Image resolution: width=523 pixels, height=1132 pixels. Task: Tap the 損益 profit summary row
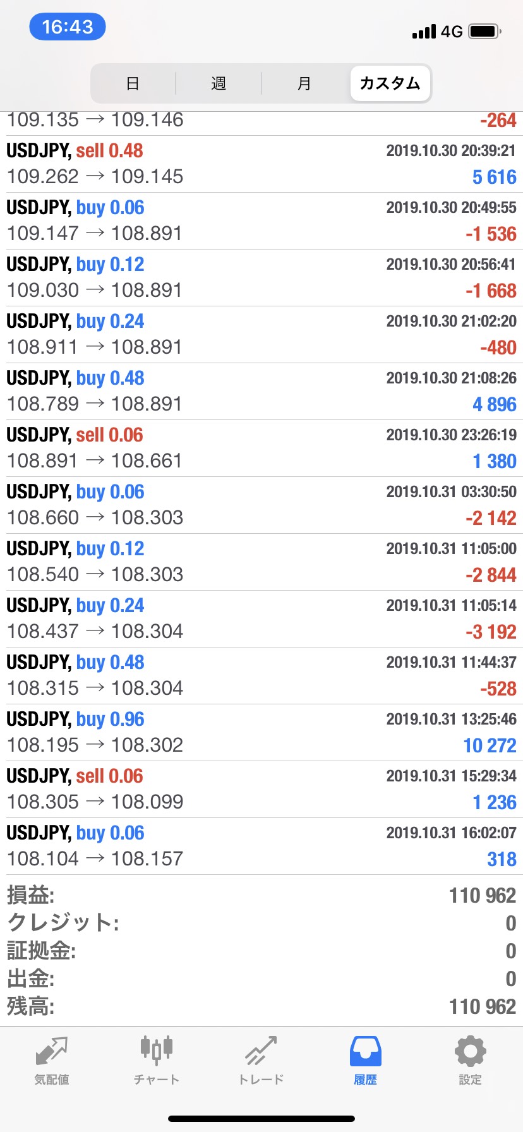click(x=261, y=895)
